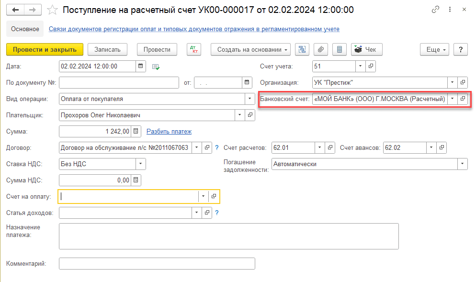The image size is (476, 282).
Task: Open attached files paperclip icon
Action: [x=320, y=49]
